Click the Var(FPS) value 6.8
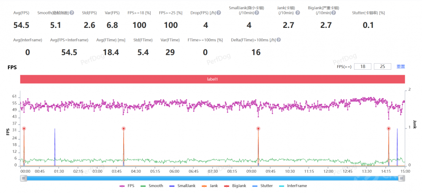Screen dimensions: 422x193 tap(112, 25)
